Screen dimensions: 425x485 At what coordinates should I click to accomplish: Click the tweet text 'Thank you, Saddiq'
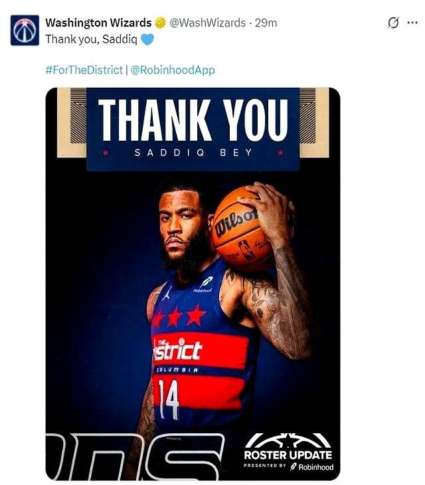point(91,39)
